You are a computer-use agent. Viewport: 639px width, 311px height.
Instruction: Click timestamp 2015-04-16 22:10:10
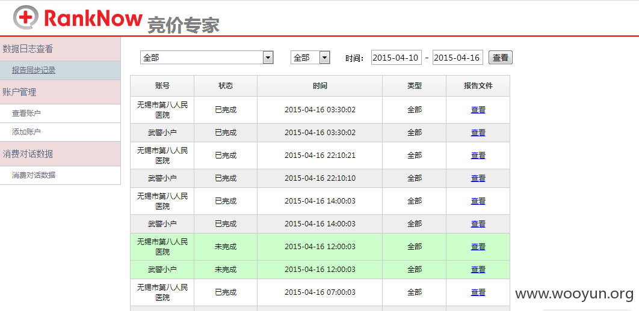coord(320,178)
